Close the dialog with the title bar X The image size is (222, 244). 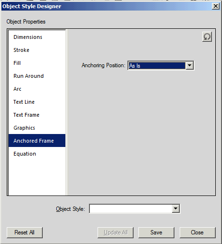[216, 6]
